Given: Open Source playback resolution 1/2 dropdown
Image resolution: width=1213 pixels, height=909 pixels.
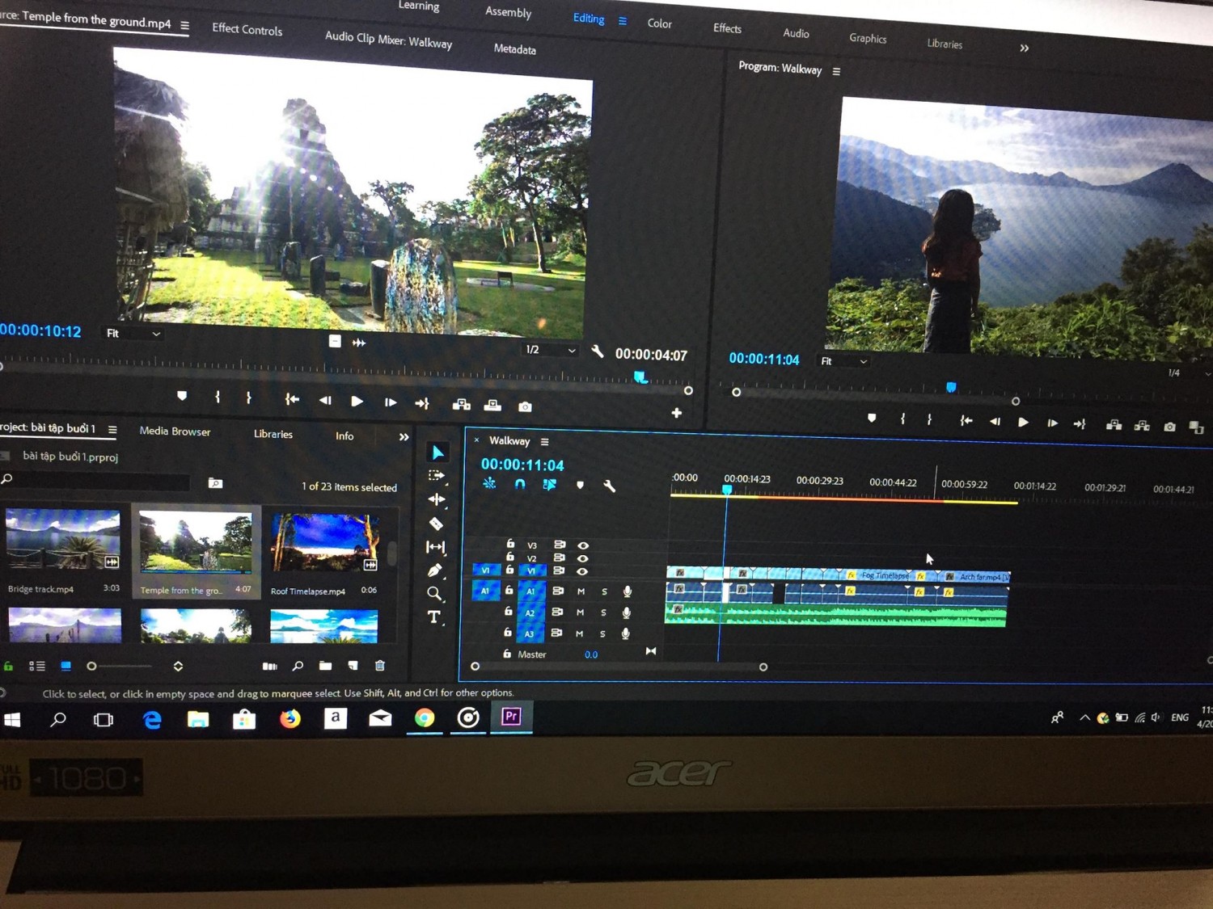Looking at the screenshot, I should (x=550, y=350).
